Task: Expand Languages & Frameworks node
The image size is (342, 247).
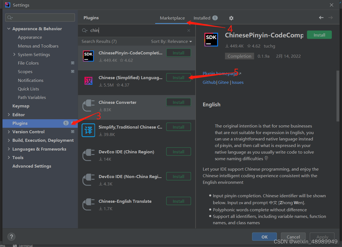Action: 9,149
